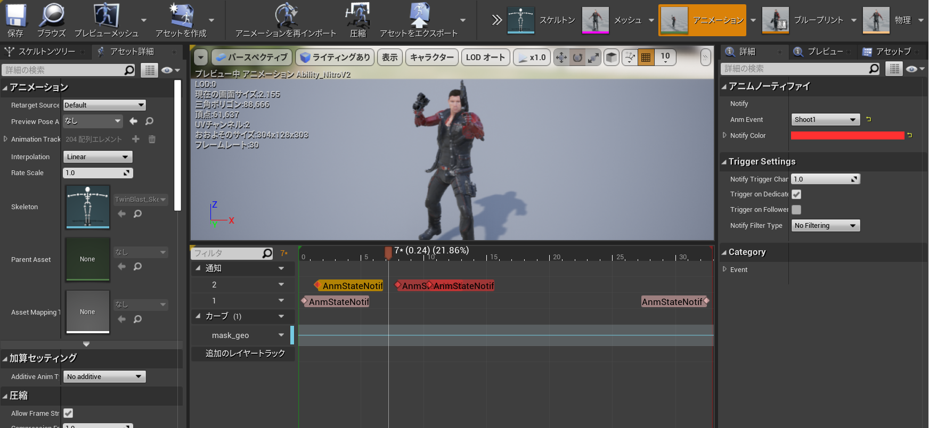Toggle Trigger on Follower checkbox
Image resolution: width=929 pixels, height=428 pixels.
click(x=796, y=210)
